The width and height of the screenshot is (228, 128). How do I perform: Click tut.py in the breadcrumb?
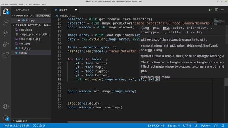click(64, 16)
